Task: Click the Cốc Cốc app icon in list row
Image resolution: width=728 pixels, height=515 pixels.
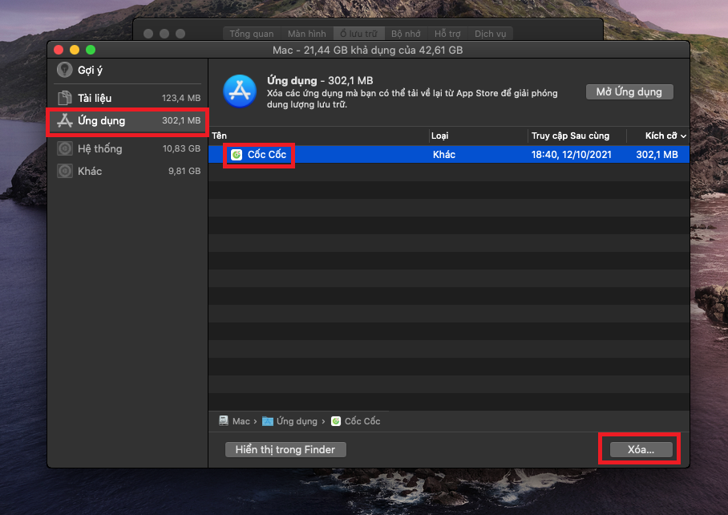Action: [237, 155]
